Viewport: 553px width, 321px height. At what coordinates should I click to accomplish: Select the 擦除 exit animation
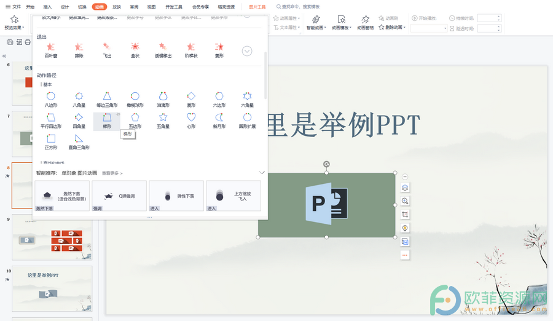[79, 50]
